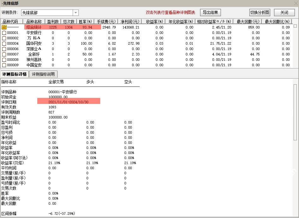Click the 导出结果 button
Screen dimensions: 299x218
210,12
